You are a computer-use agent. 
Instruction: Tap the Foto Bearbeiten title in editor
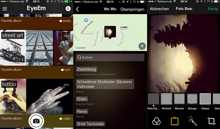184,9
